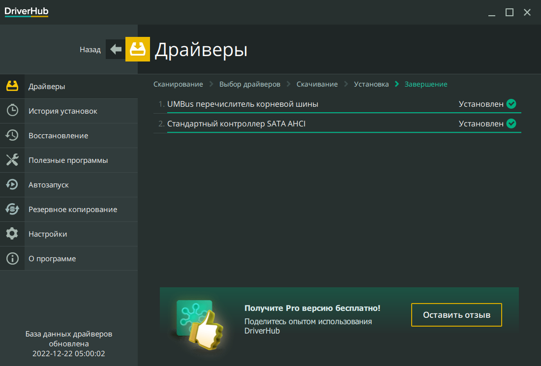Open installation history clock icon
This screenshot has width=541, height=366.
click(x=12, y=111)
